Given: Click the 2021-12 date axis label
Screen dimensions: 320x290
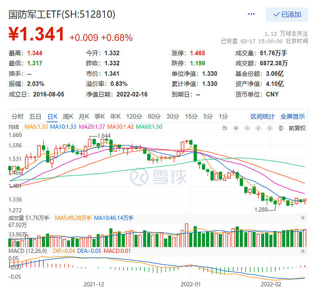Looking at the screenshot, I should pos(94,284).
